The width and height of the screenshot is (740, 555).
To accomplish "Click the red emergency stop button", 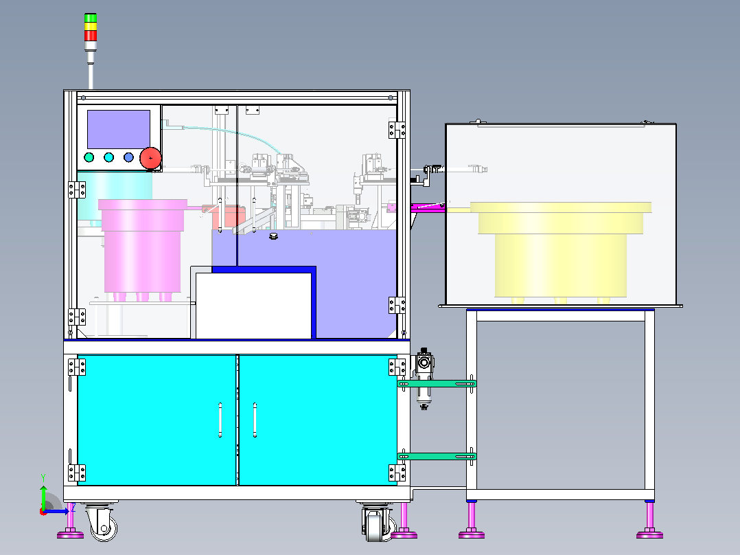I will point(150,158).
